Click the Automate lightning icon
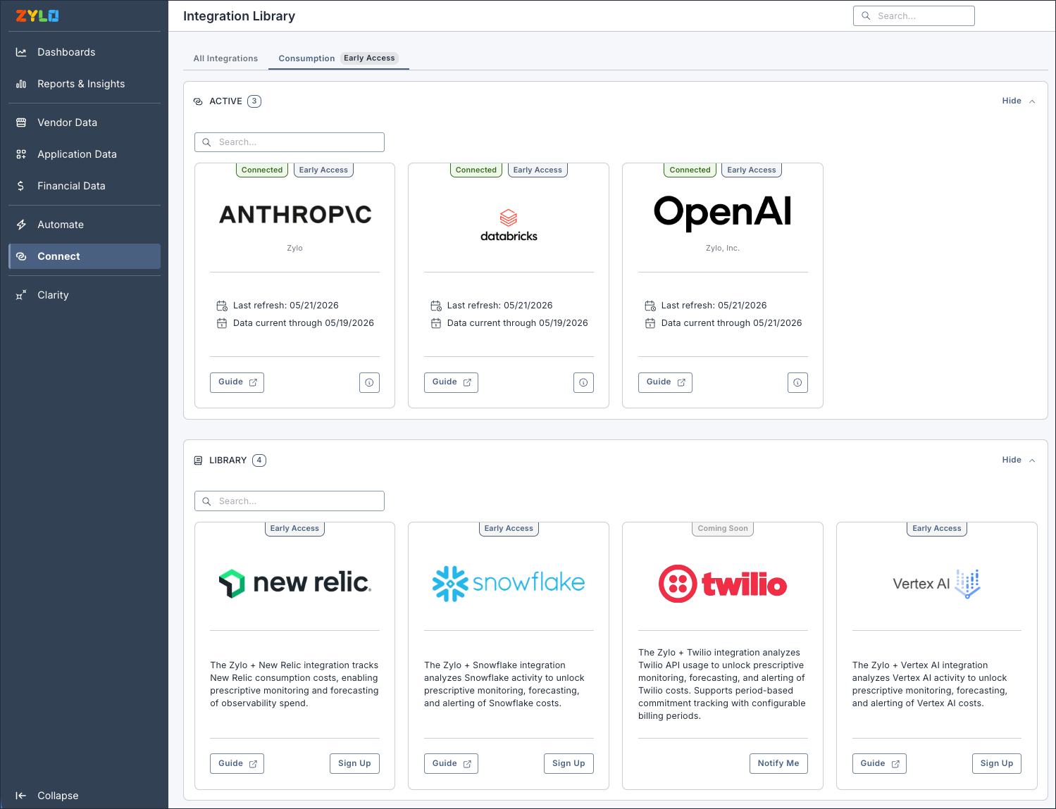The width and height of the screenshot is (1056, 809). tap(21, 225)
